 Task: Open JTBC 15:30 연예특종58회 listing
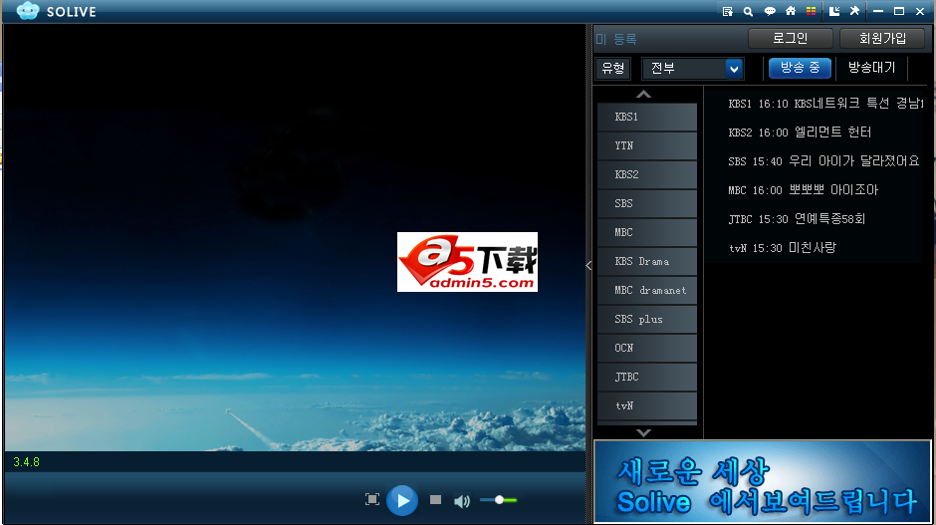(x=797, y=219)
